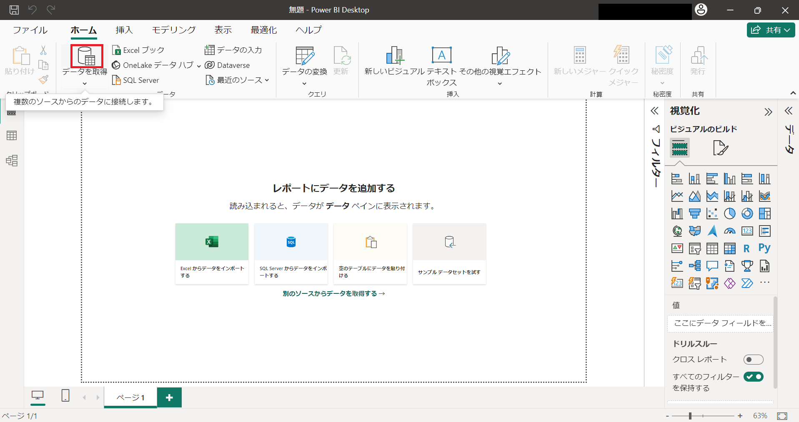This screenshot has height=422, width=799.
Task: Click the データの変換 icon
Action: 304,56
